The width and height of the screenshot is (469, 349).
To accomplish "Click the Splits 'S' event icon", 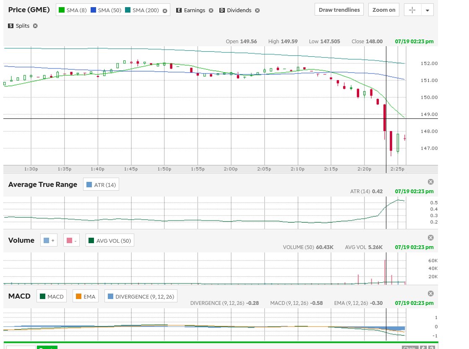I will tap(11, 26).
